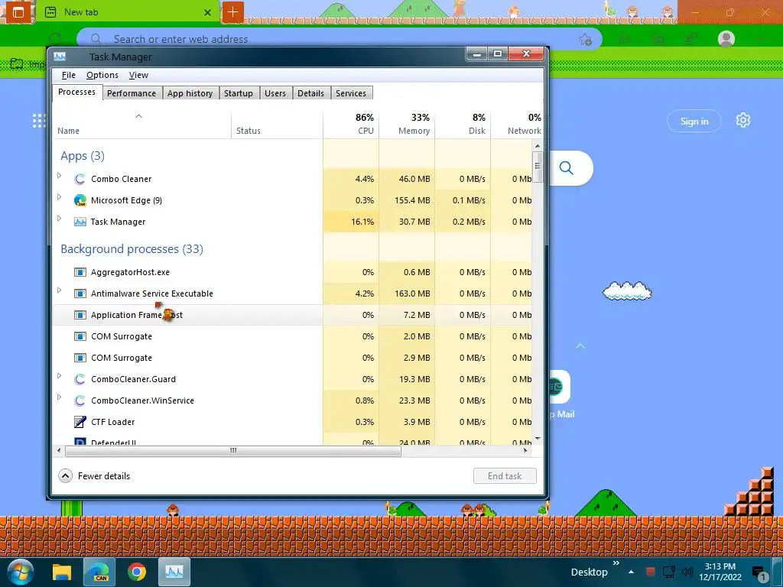This screenshot has height=587, width=783.
Task: Click the Combo Cleaner app icon
Action: [80, 179]
